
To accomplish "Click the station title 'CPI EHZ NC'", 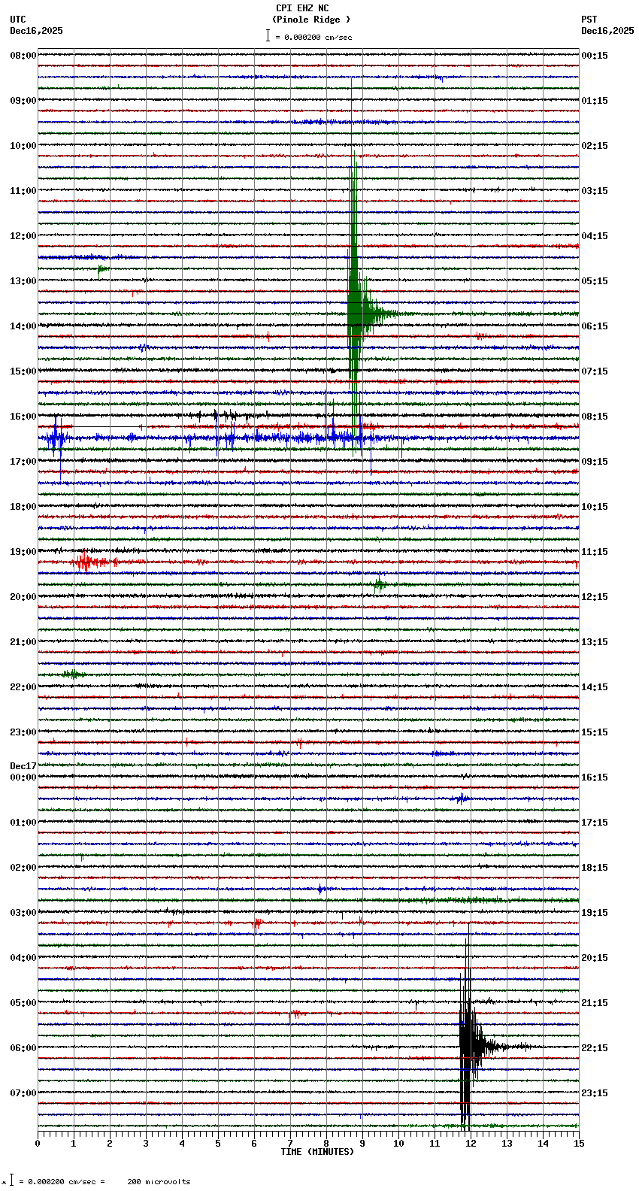I will (x=302, y=8).
